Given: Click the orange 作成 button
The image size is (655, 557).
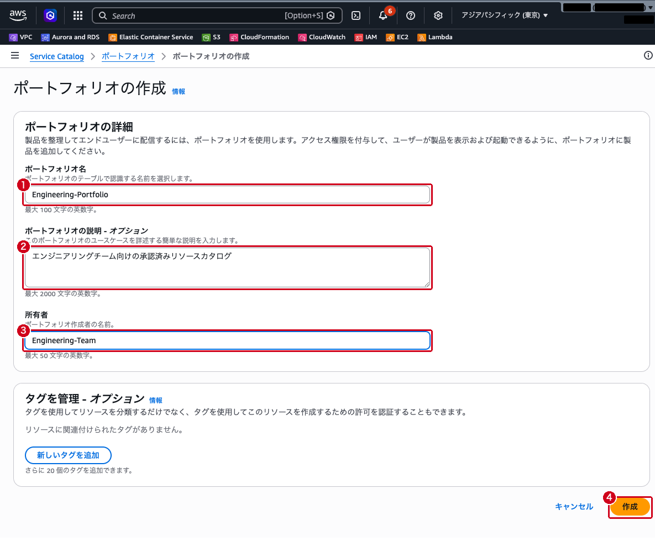Looking at the screenshot, I should [x=630, y=507].
